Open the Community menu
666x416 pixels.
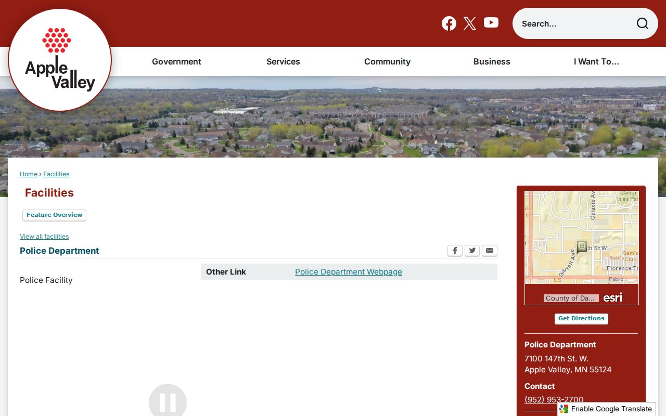(x=387, y=61)
